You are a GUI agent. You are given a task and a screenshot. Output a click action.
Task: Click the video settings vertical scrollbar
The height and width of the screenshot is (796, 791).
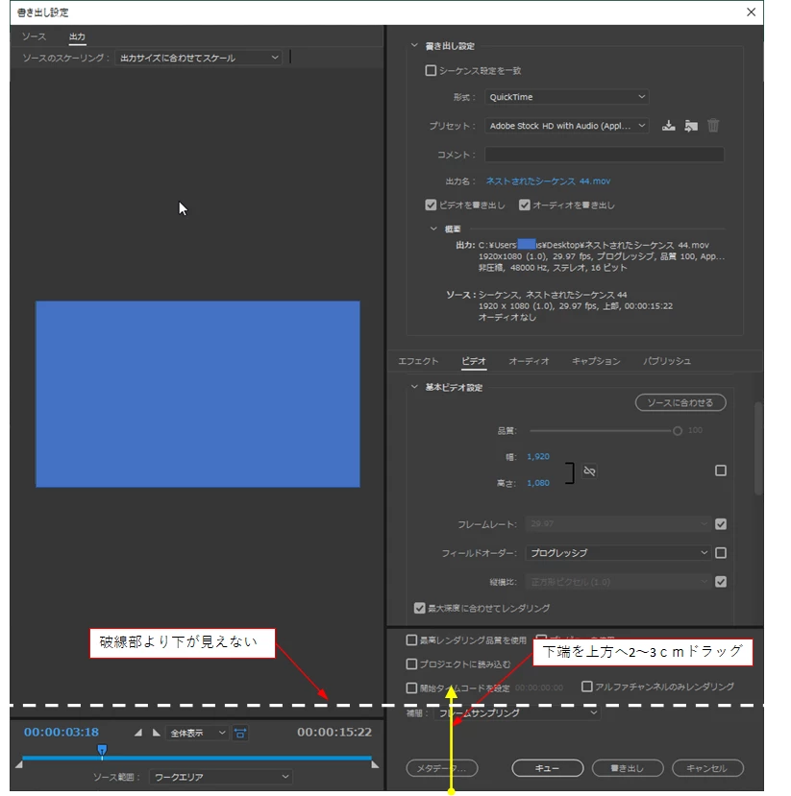758,448
